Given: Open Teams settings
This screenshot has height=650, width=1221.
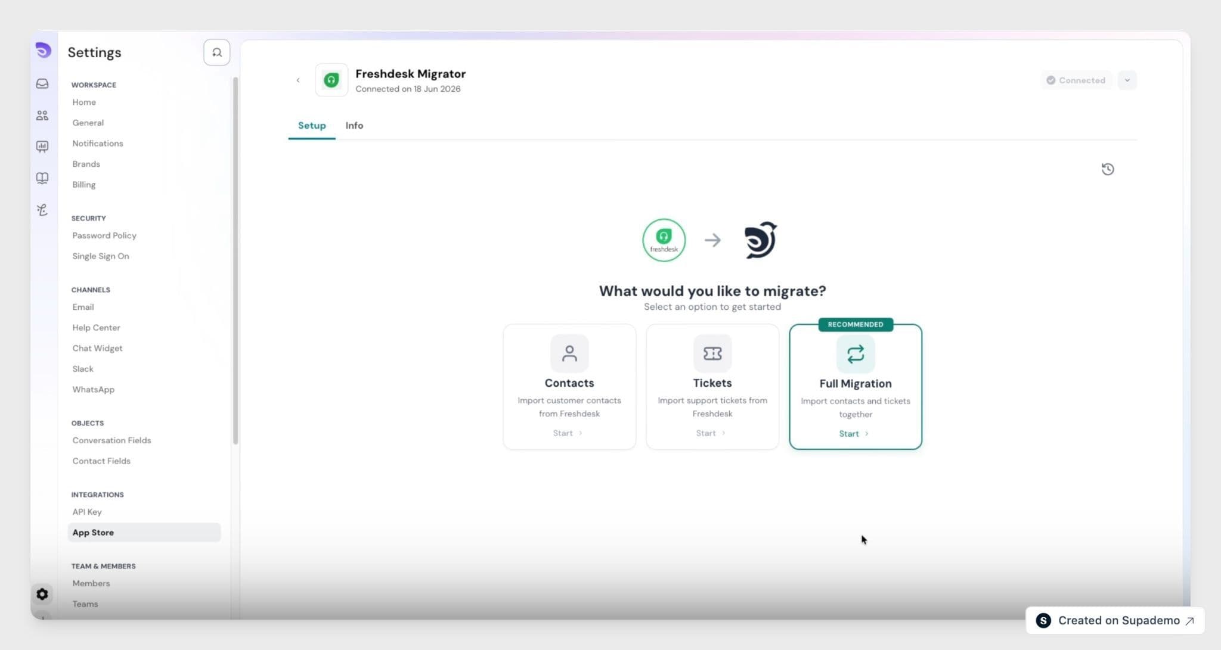Looking at the screenshot, I should pos(85,604).
